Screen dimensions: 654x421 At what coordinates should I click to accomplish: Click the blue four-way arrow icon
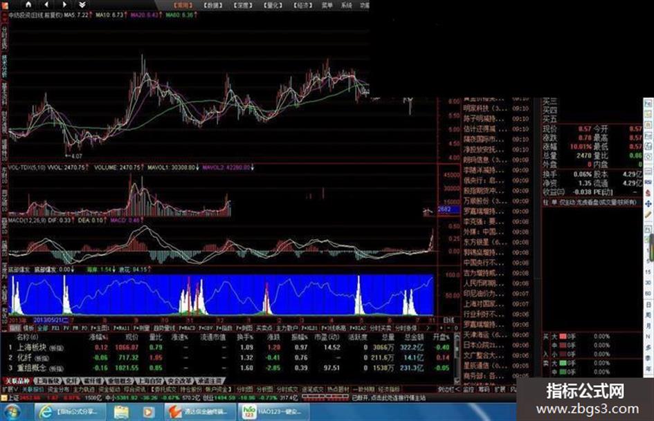(648, 204)
